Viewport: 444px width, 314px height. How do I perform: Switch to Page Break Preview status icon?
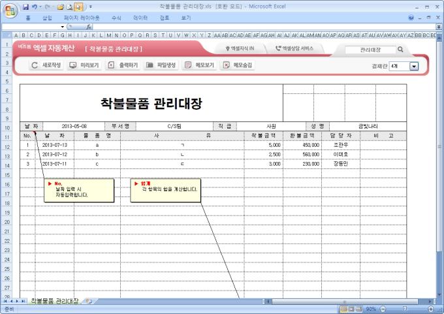[x=359, y=309]
